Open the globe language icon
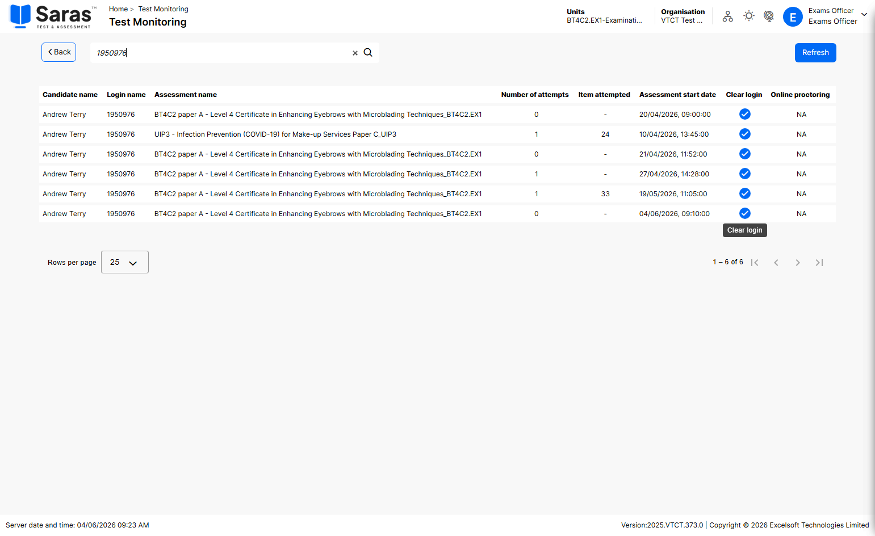This screenshot has width=875, height=536. point(769,16)
